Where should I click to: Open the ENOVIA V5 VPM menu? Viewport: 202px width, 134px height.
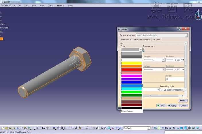pyautogui.click(x=8, y=5)
